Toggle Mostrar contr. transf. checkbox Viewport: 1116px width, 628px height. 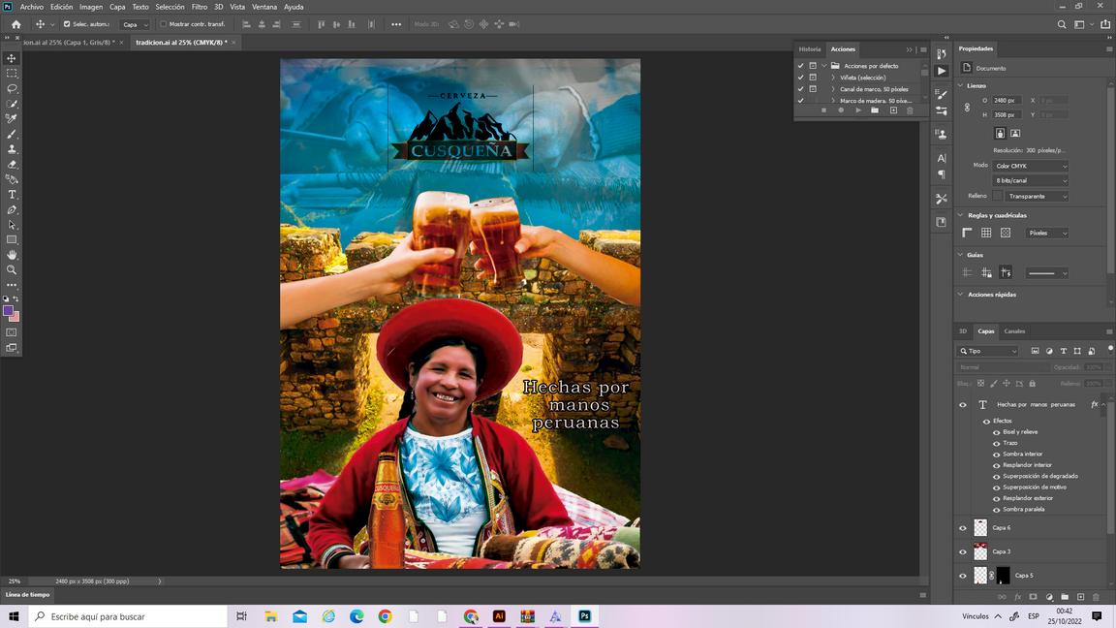click(163, 24)
